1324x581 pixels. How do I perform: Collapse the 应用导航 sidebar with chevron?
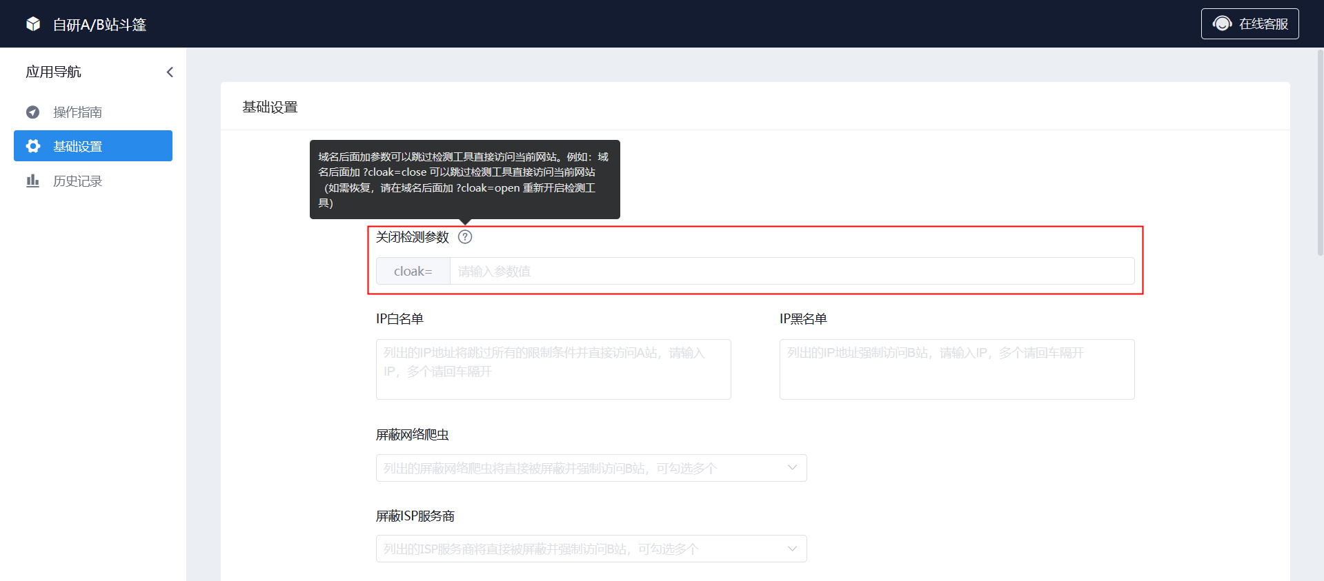coord(170,72)
